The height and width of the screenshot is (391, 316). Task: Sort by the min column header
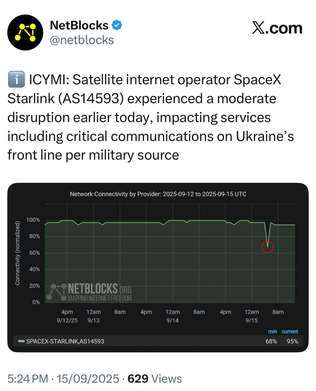[273, 331]
